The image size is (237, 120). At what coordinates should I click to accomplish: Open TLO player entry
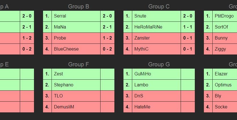(x=58, y=96)
